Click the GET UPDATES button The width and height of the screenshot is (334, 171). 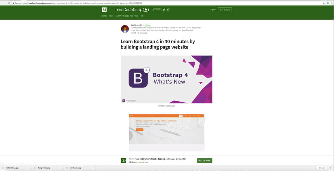[205, 161]
